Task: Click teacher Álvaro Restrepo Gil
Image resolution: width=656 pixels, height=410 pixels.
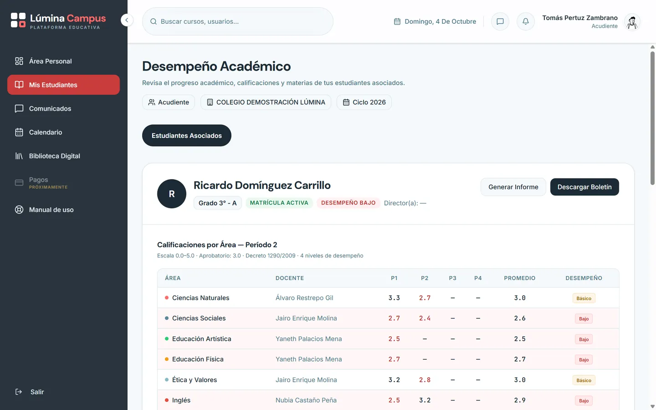Action: [x=304, y=298]
